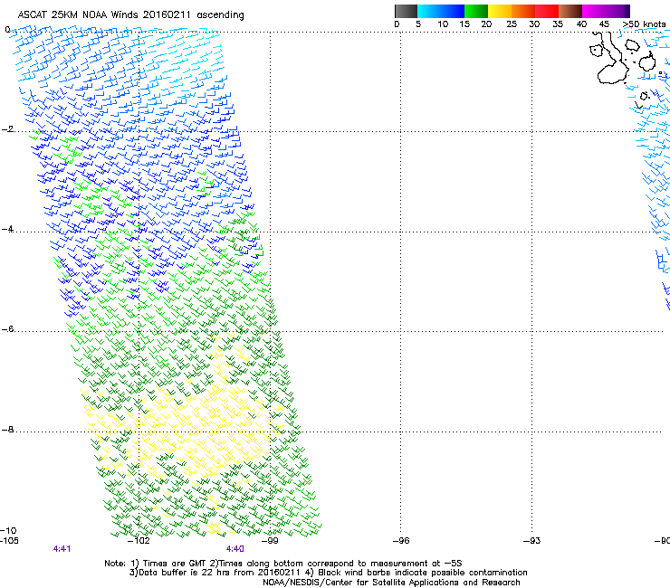This screenshot has height=588, width=670.
Task: Click the purple pass time '4:40'
Action: click(235, 549)
